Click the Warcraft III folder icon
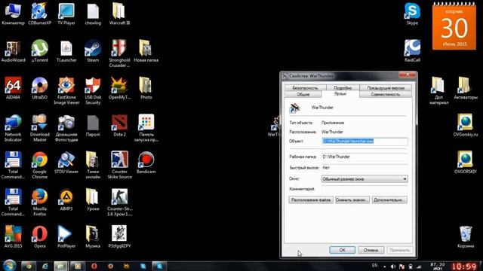 click(119, 14)
